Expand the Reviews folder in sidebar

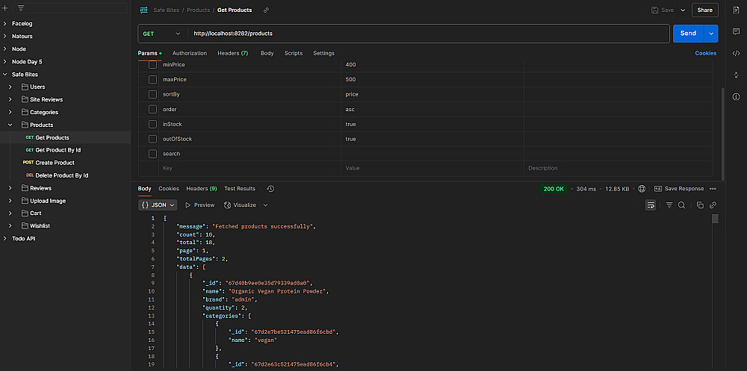(11, 188)
